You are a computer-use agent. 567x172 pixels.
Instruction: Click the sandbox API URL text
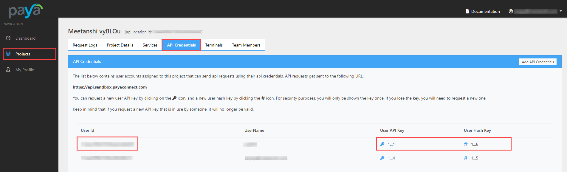coord(110,87)
